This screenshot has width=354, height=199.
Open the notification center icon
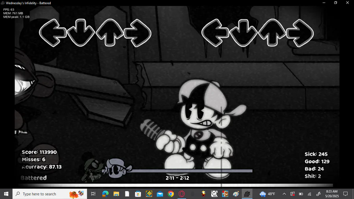click(x=345, y=194)
